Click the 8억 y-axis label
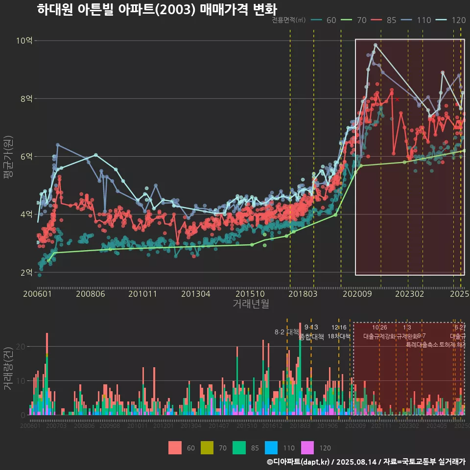Image resolution: width=470 pixels, height=470 pixels. tap(26, 98)
